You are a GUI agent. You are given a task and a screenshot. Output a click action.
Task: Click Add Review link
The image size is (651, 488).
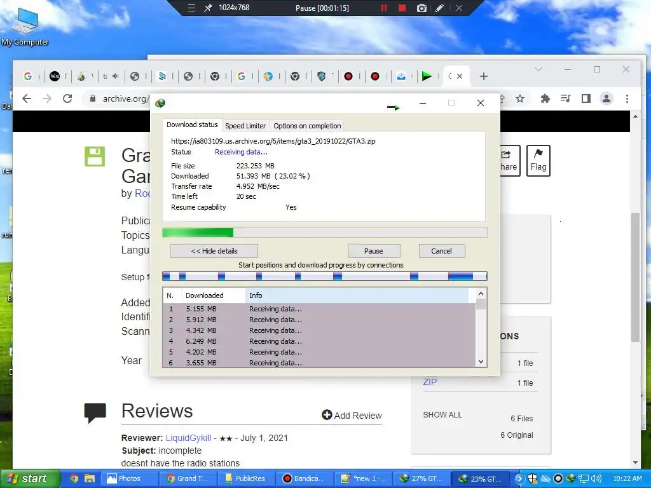pyautogui.click(x=352, y=416)
